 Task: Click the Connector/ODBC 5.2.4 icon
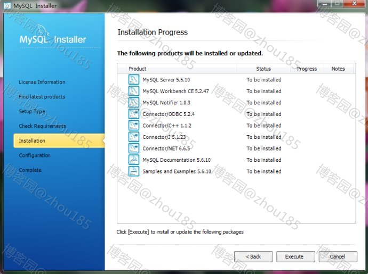click(x=134, y=114)
